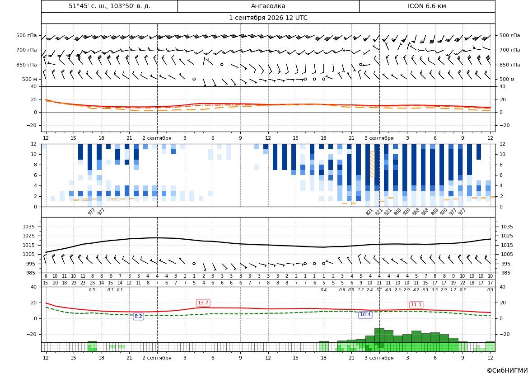
Task: Click the ICON 6.6 км model header
Action: (427, 6)
